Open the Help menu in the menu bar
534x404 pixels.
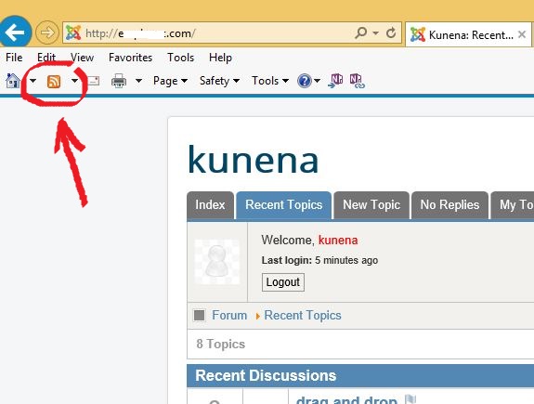[220, 58]
